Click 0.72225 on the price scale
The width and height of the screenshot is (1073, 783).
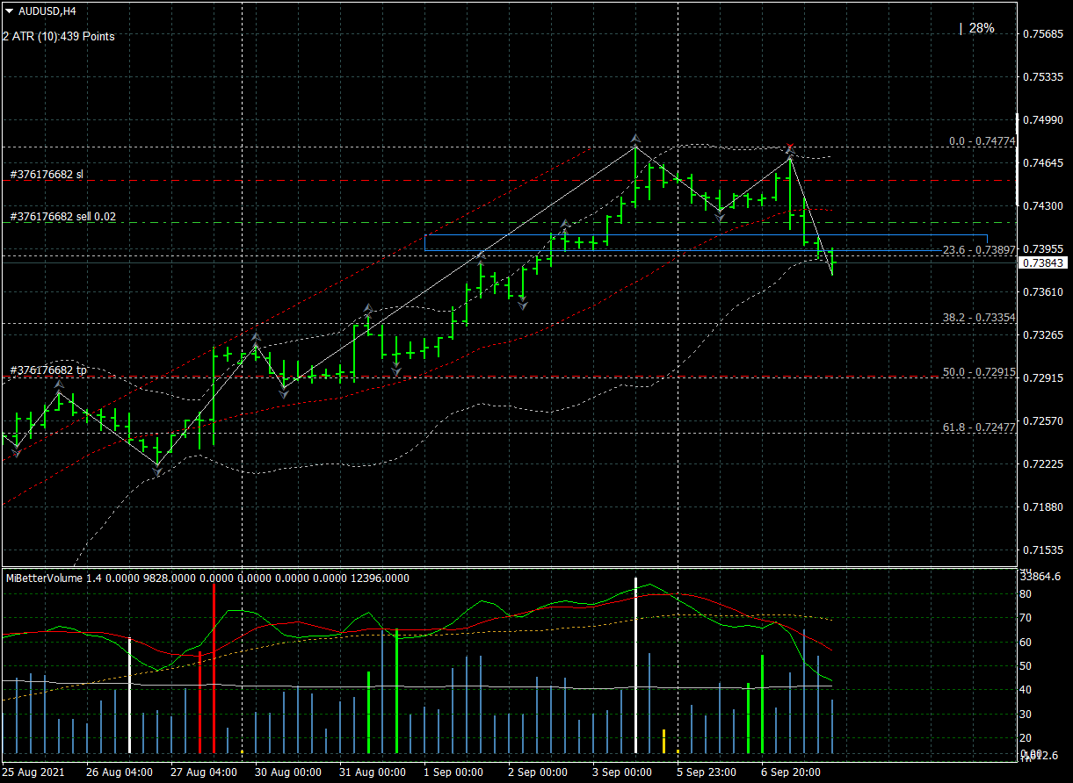click(1043, 464)
